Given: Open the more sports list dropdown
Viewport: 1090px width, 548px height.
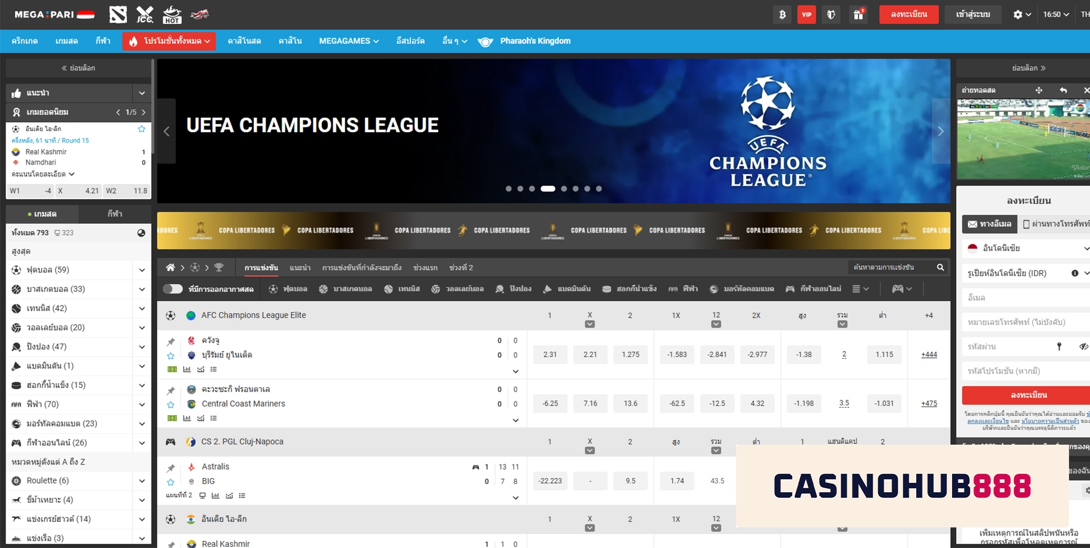Looking at the screenshot, I should [x=861, y=289].
